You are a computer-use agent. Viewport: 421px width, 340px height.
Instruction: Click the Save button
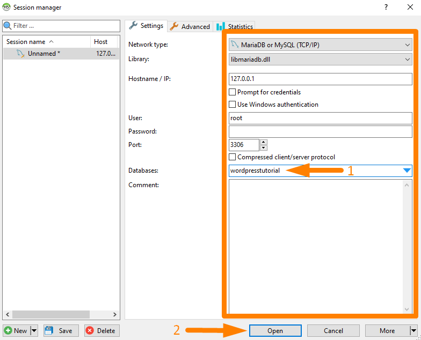click(61, 330)
